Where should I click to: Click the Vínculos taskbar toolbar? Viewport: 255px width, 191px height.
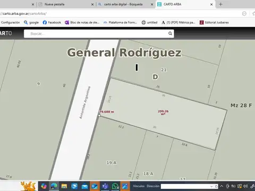139,186
